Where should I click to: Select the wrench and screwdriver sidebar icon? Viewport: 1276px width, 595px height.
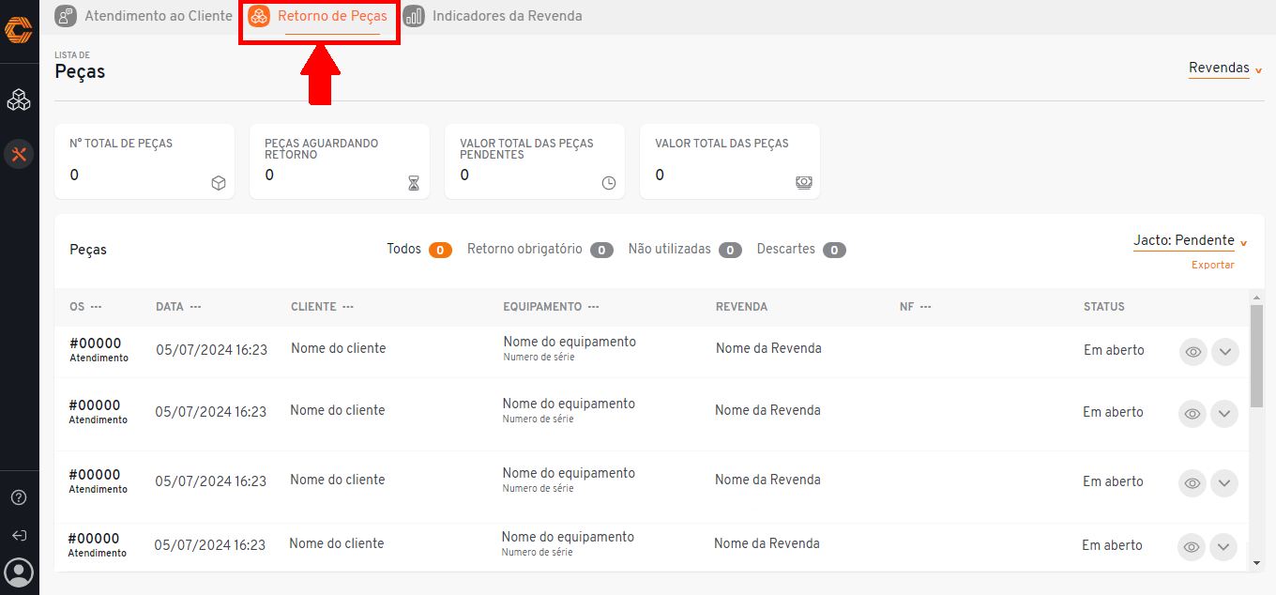click(19, 154)
